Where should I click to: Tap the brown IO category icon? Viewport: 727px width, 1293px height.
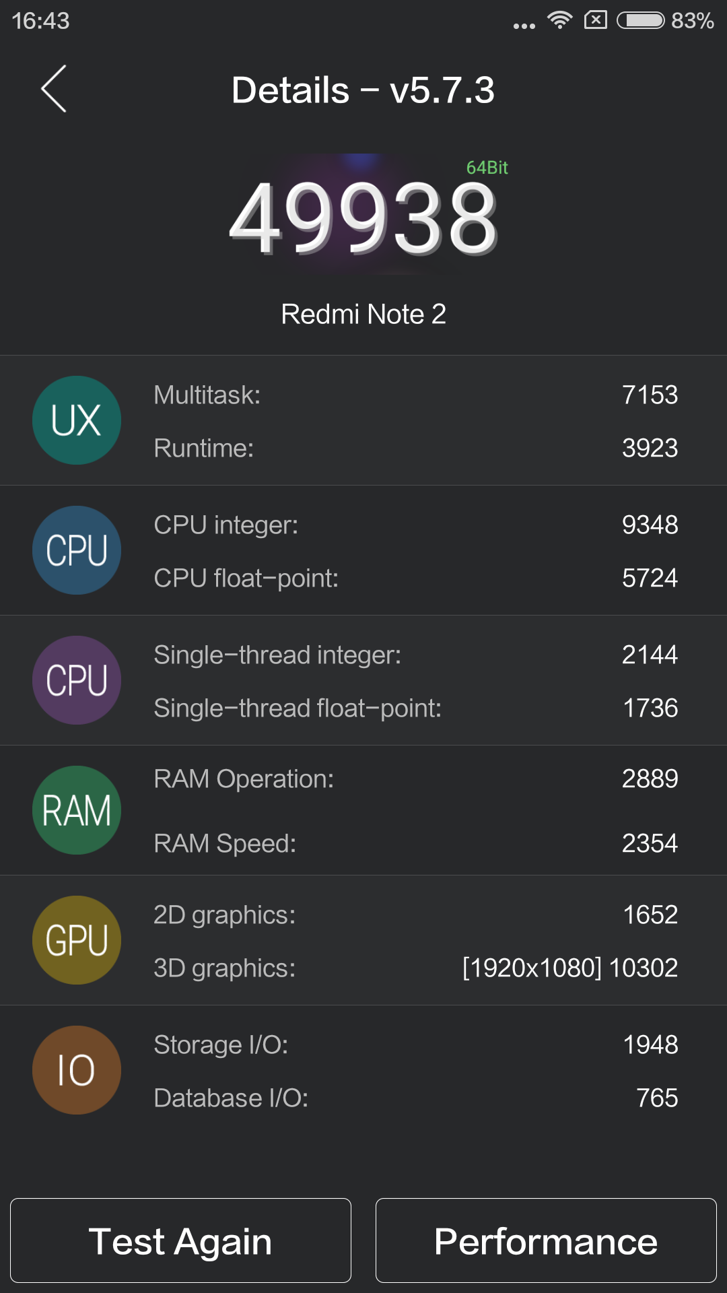click(x=77, y=1070)
